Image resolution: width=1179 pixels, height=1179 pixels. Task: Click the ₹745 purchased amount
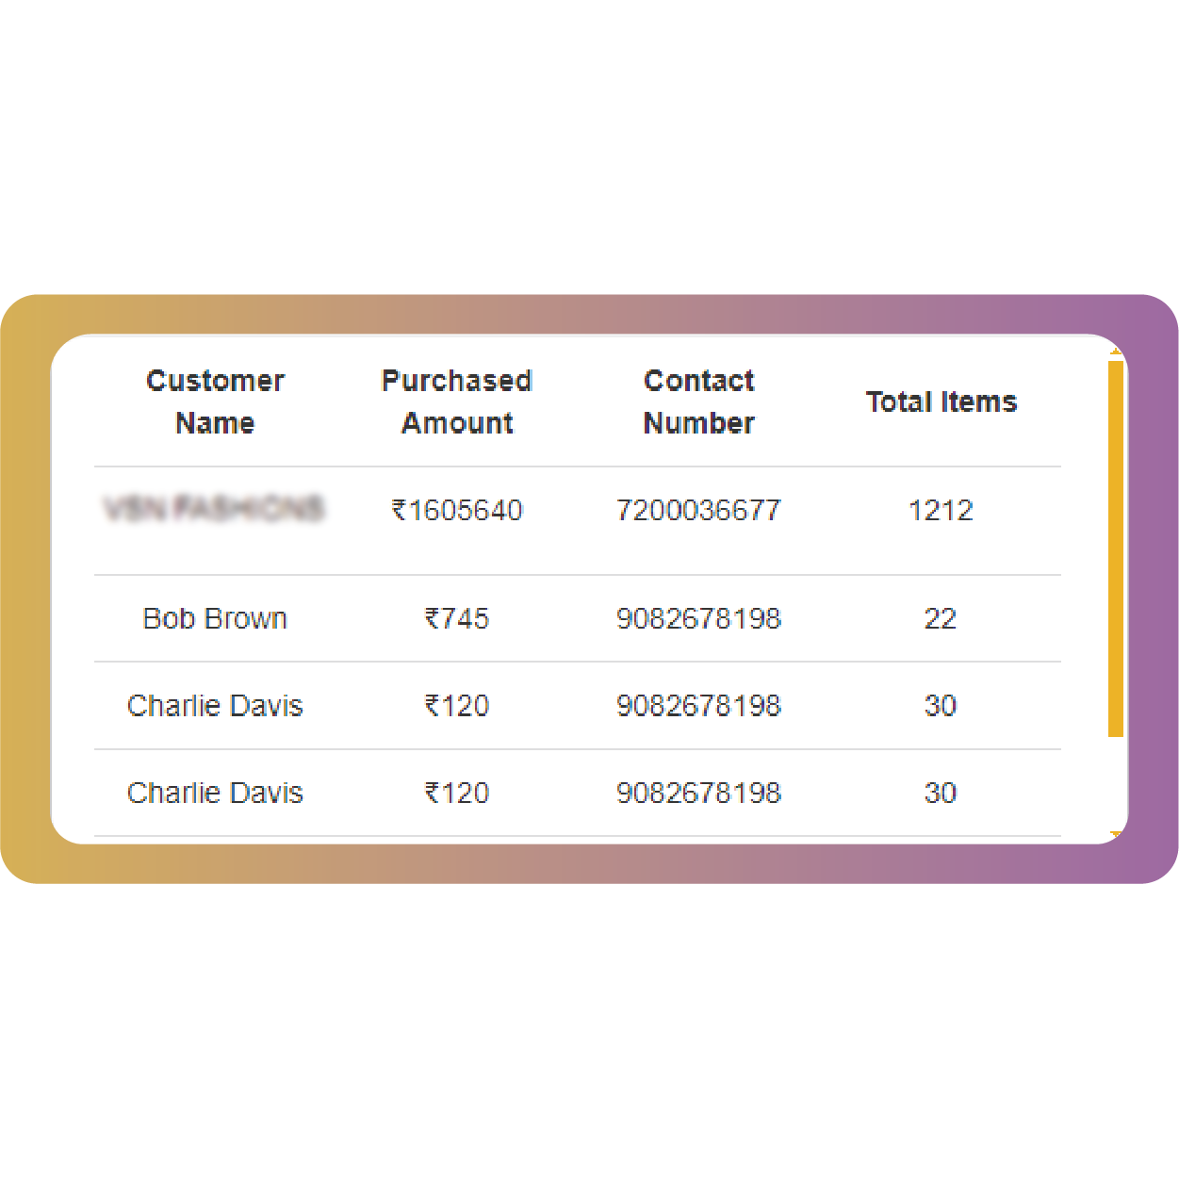[457, 619]
